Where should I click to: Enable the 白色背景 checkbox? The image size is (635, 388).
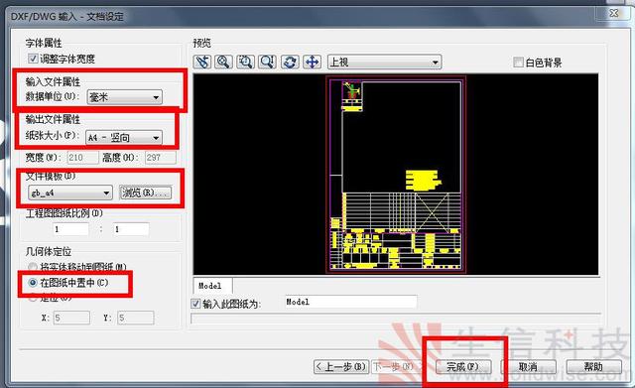coord(518,62)
